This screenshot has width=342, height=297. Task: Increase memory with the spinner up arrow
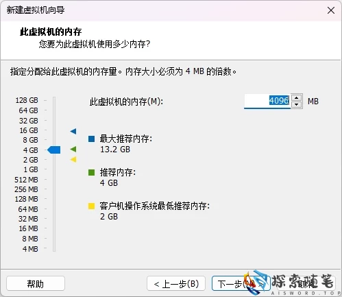[x=296, y=98]
